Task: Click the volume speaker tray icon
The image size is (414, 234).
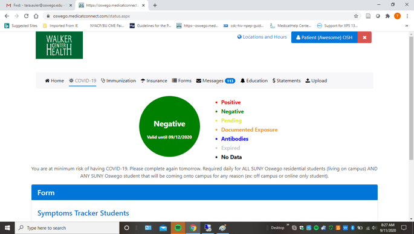Action: point(374,228)
